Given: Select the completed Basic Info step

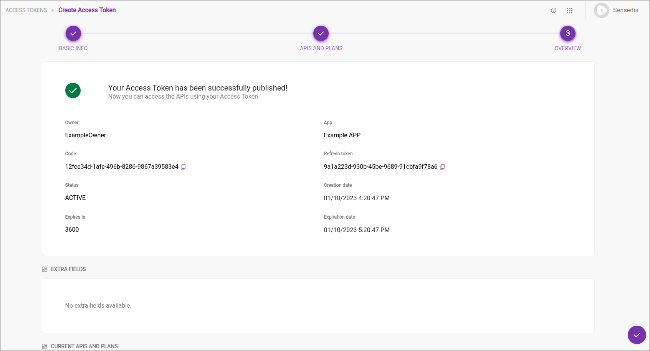Looking at the screenshot, I should [x=73, y=33].
